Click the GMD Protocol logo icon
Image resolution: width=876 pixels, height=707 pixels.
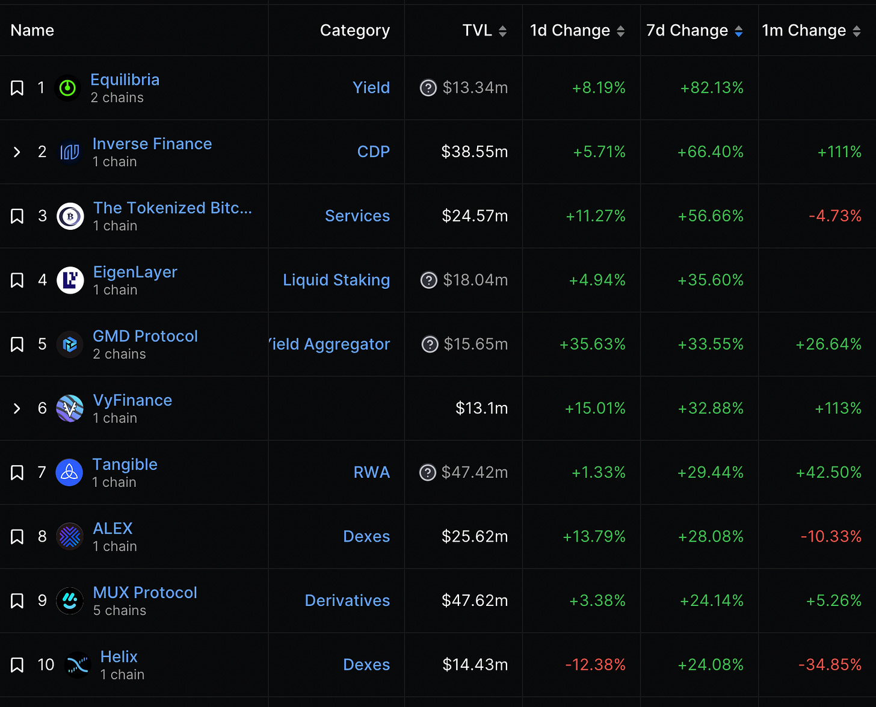70,344
